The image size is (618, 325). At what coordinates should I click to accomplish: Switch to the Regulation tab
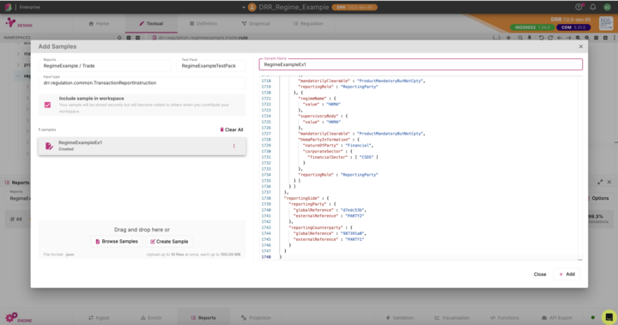click(308, 24)
